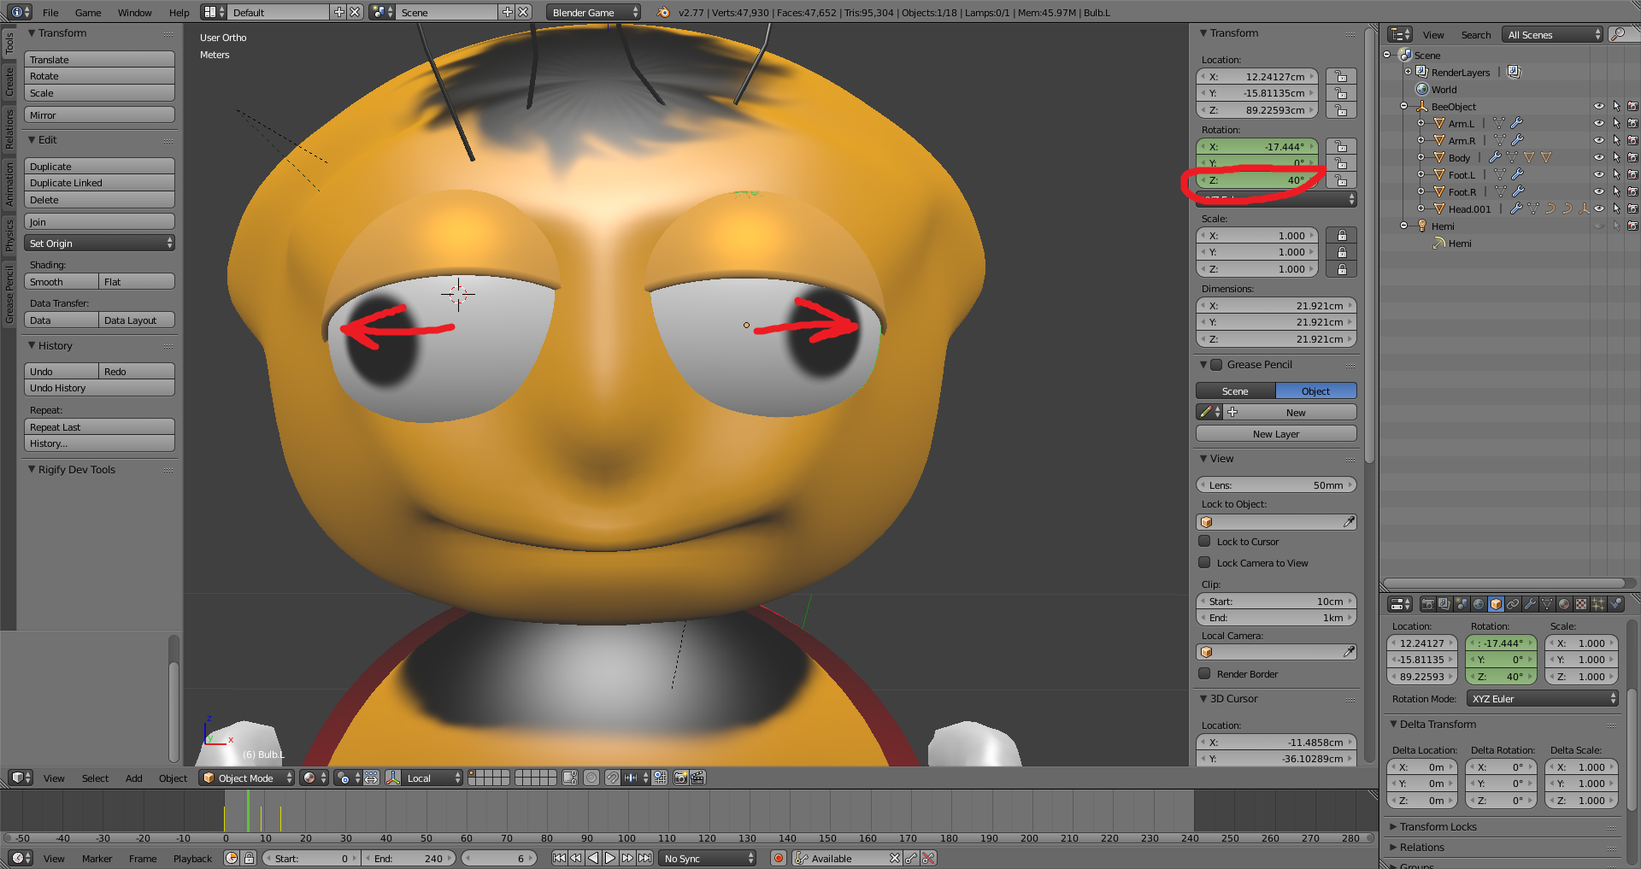
Task: Click the current frame field showing 6
Action: point(500,858)
